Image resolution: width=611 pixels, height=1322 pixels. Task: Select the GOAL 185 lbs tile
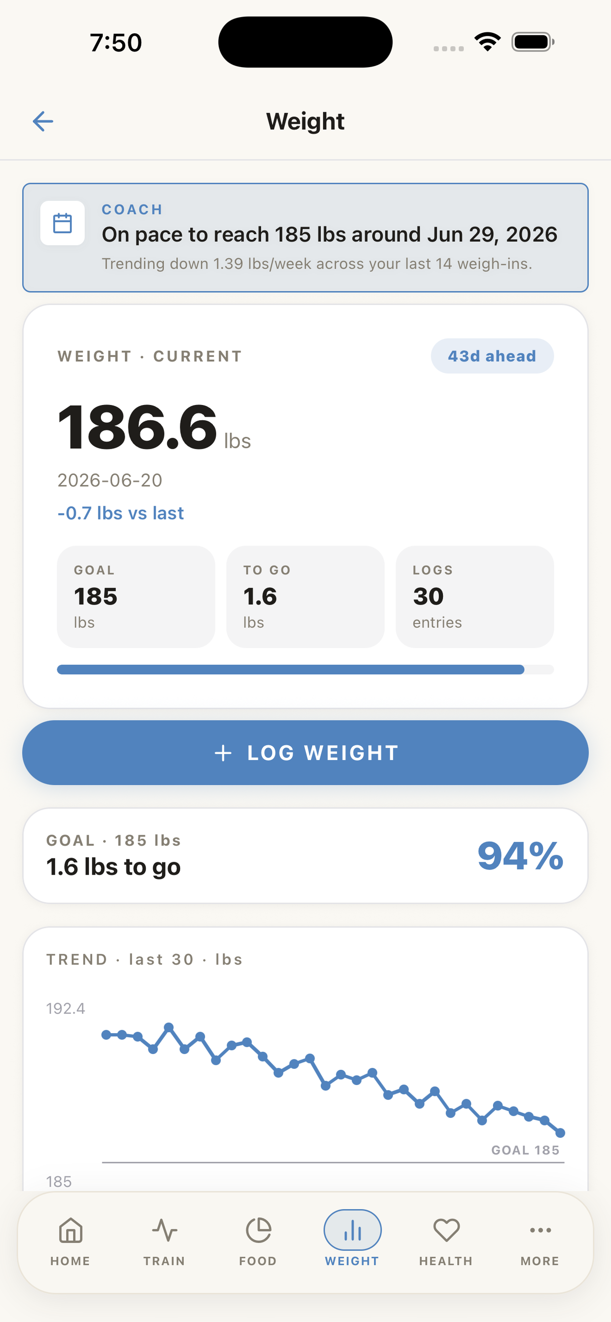coord(136,596)
